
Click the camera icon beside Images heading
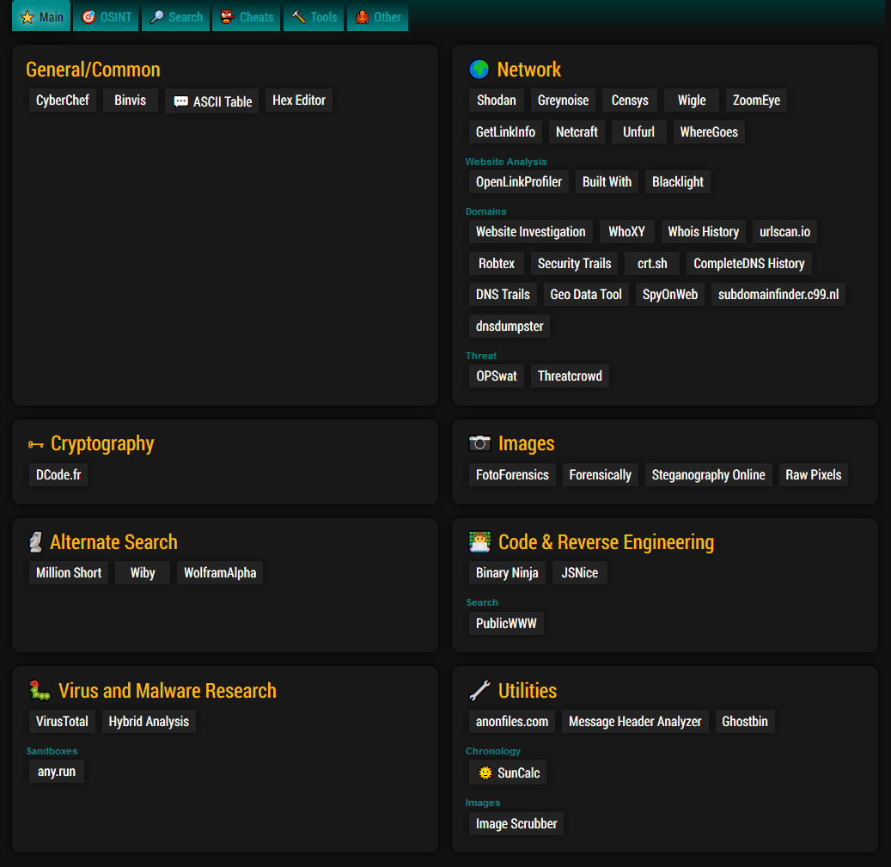pyautogui.click(x=479, y=443)
